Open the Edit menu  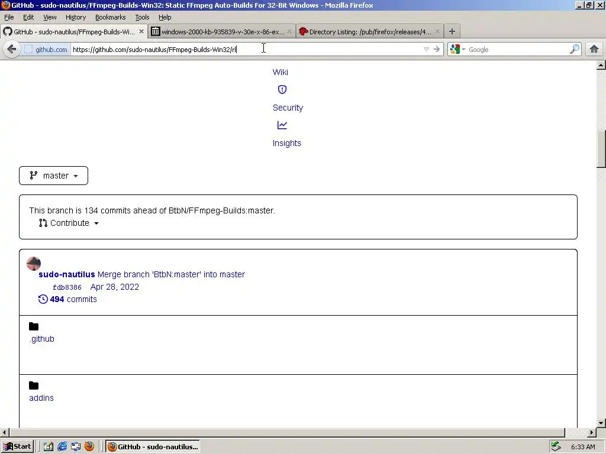click(x=28, y=17)
